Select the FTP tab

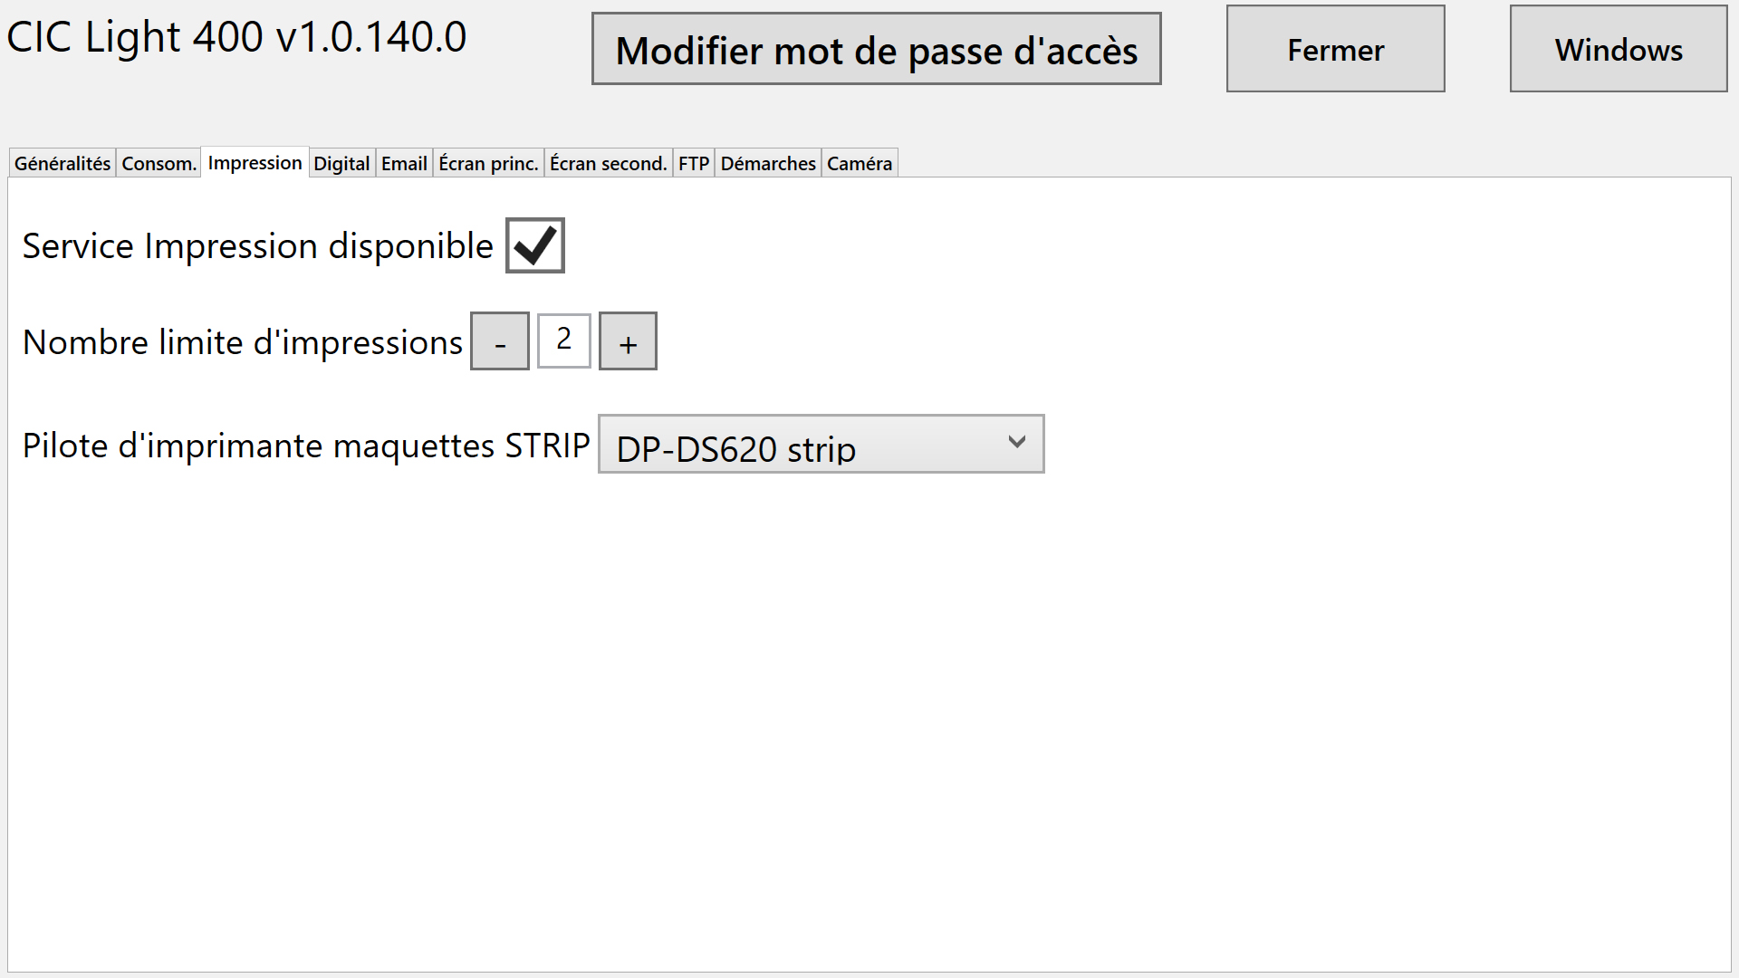(x=694, y=164)
